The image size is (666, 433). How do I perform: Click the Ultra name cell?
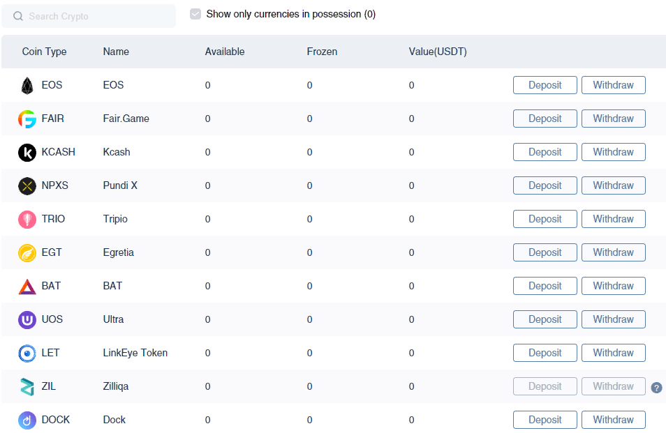(113, 320)
